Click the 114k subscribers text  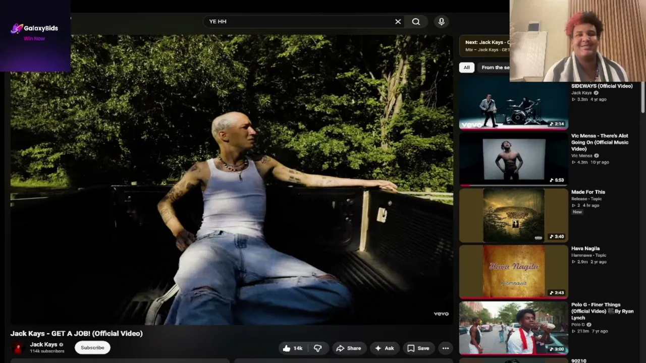pos(47,351)
